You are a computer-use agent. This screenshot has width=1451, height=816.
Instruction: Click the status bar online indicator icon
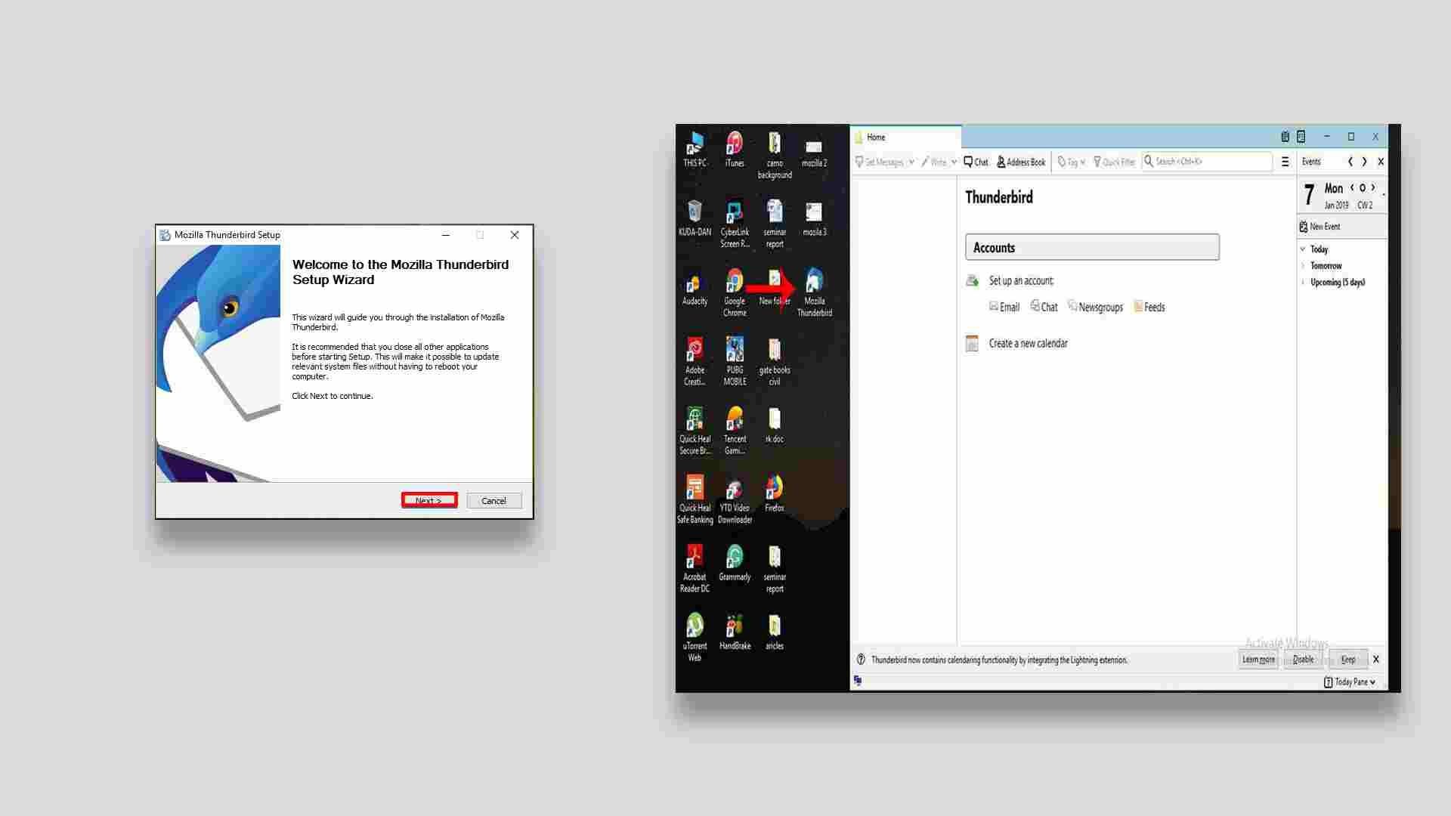click(x=858, y=681)
